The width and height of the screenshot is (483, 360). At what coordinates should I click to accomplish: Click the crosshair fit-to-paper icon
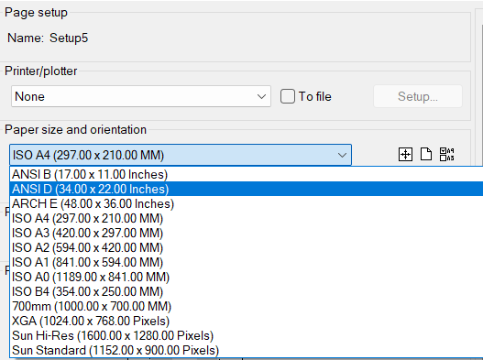[405, 154]
